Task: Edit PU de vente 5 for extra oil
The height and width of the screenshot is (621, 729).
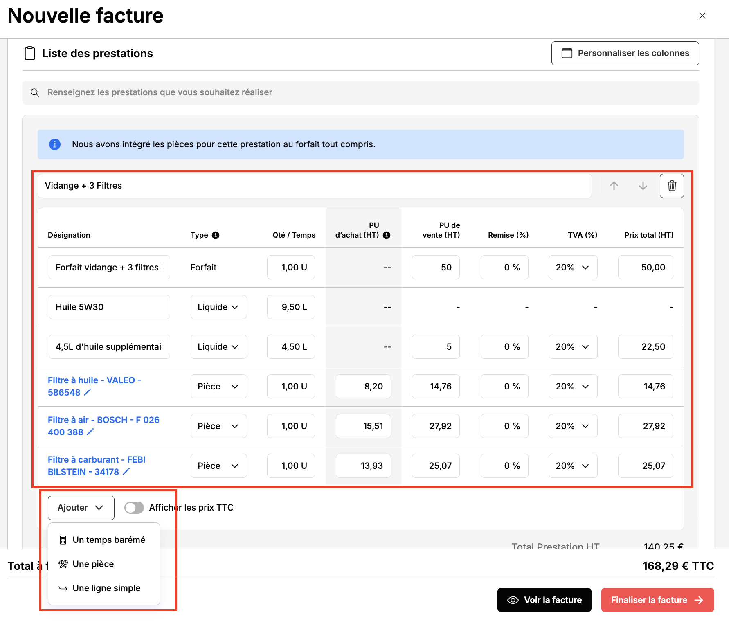Action: click(x=436, y=347)
